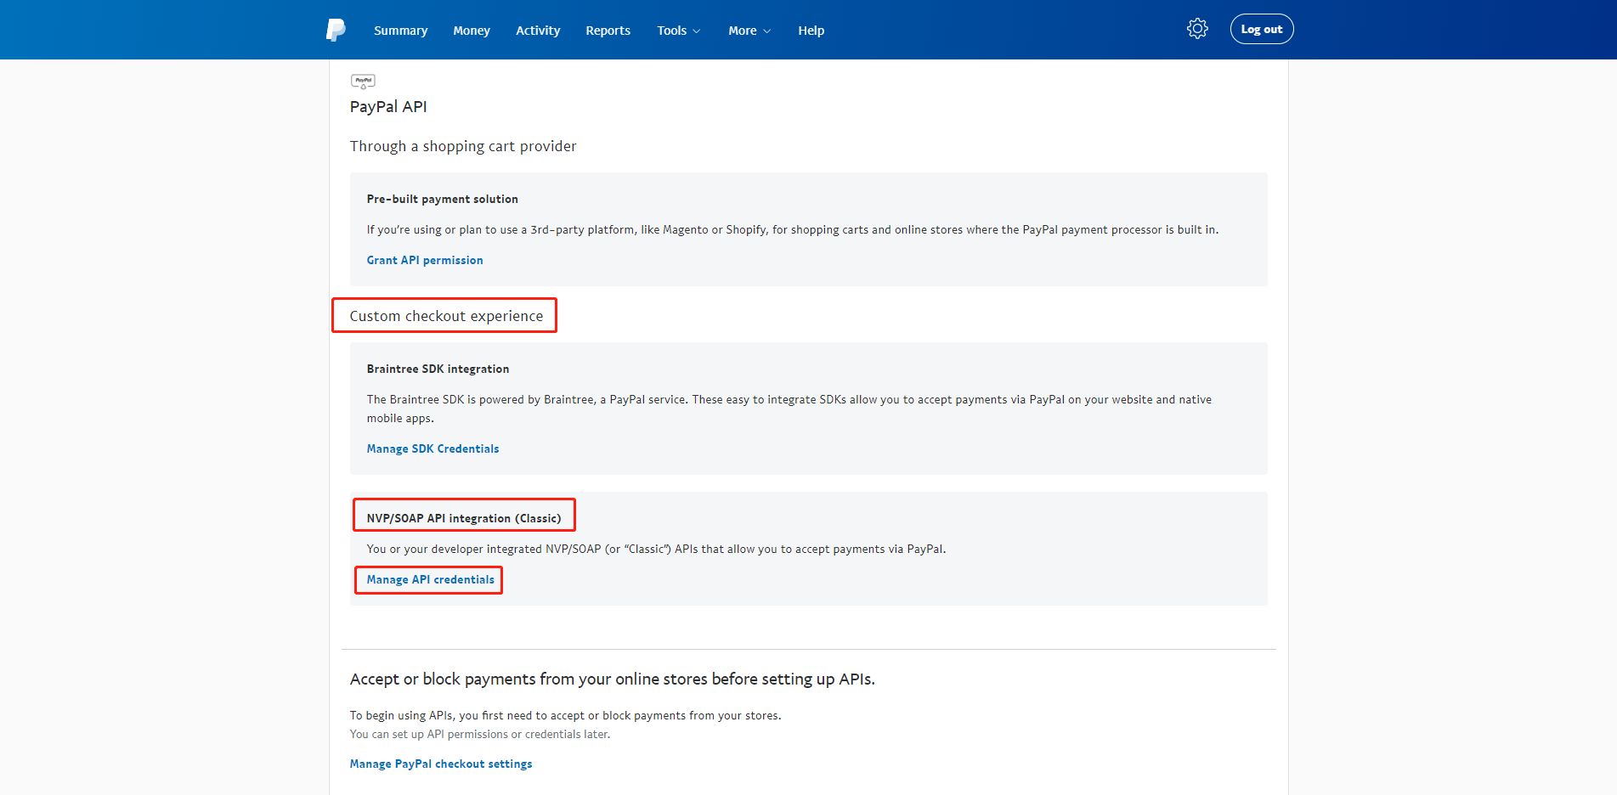Screen dimensions: 1617x795
Task: Expand the Tools dropdown menu
Action: pos(678,31)
